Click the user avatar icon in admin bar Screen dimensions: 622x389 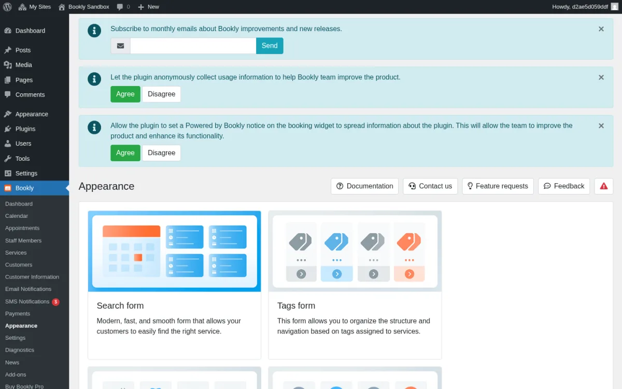(614, 7)
